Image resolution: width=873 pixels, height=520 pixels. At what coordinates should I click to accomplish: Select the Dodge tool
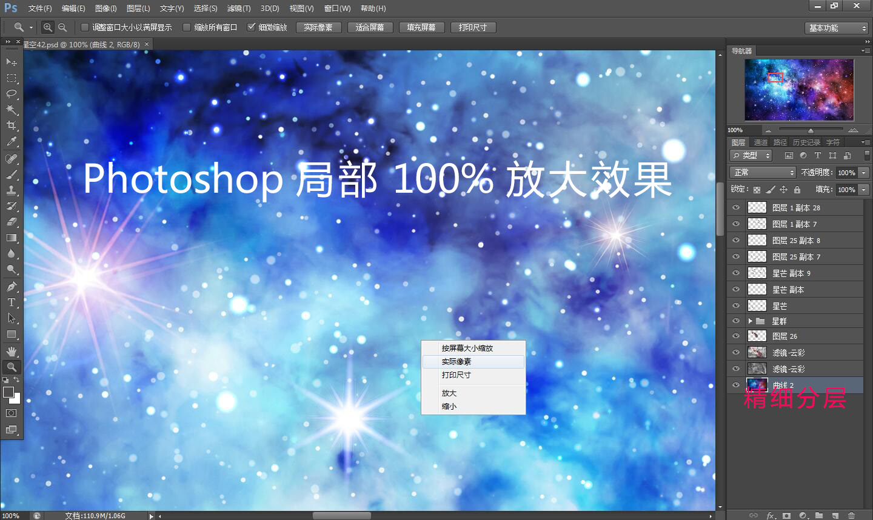pos(12,269)
